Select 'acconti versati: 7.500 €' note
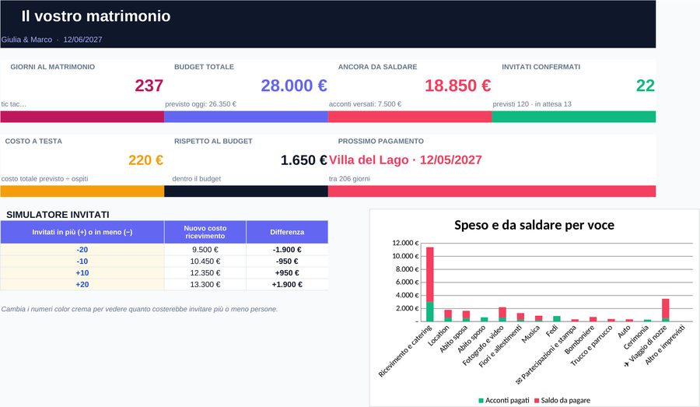 click(x=365, y=104)
